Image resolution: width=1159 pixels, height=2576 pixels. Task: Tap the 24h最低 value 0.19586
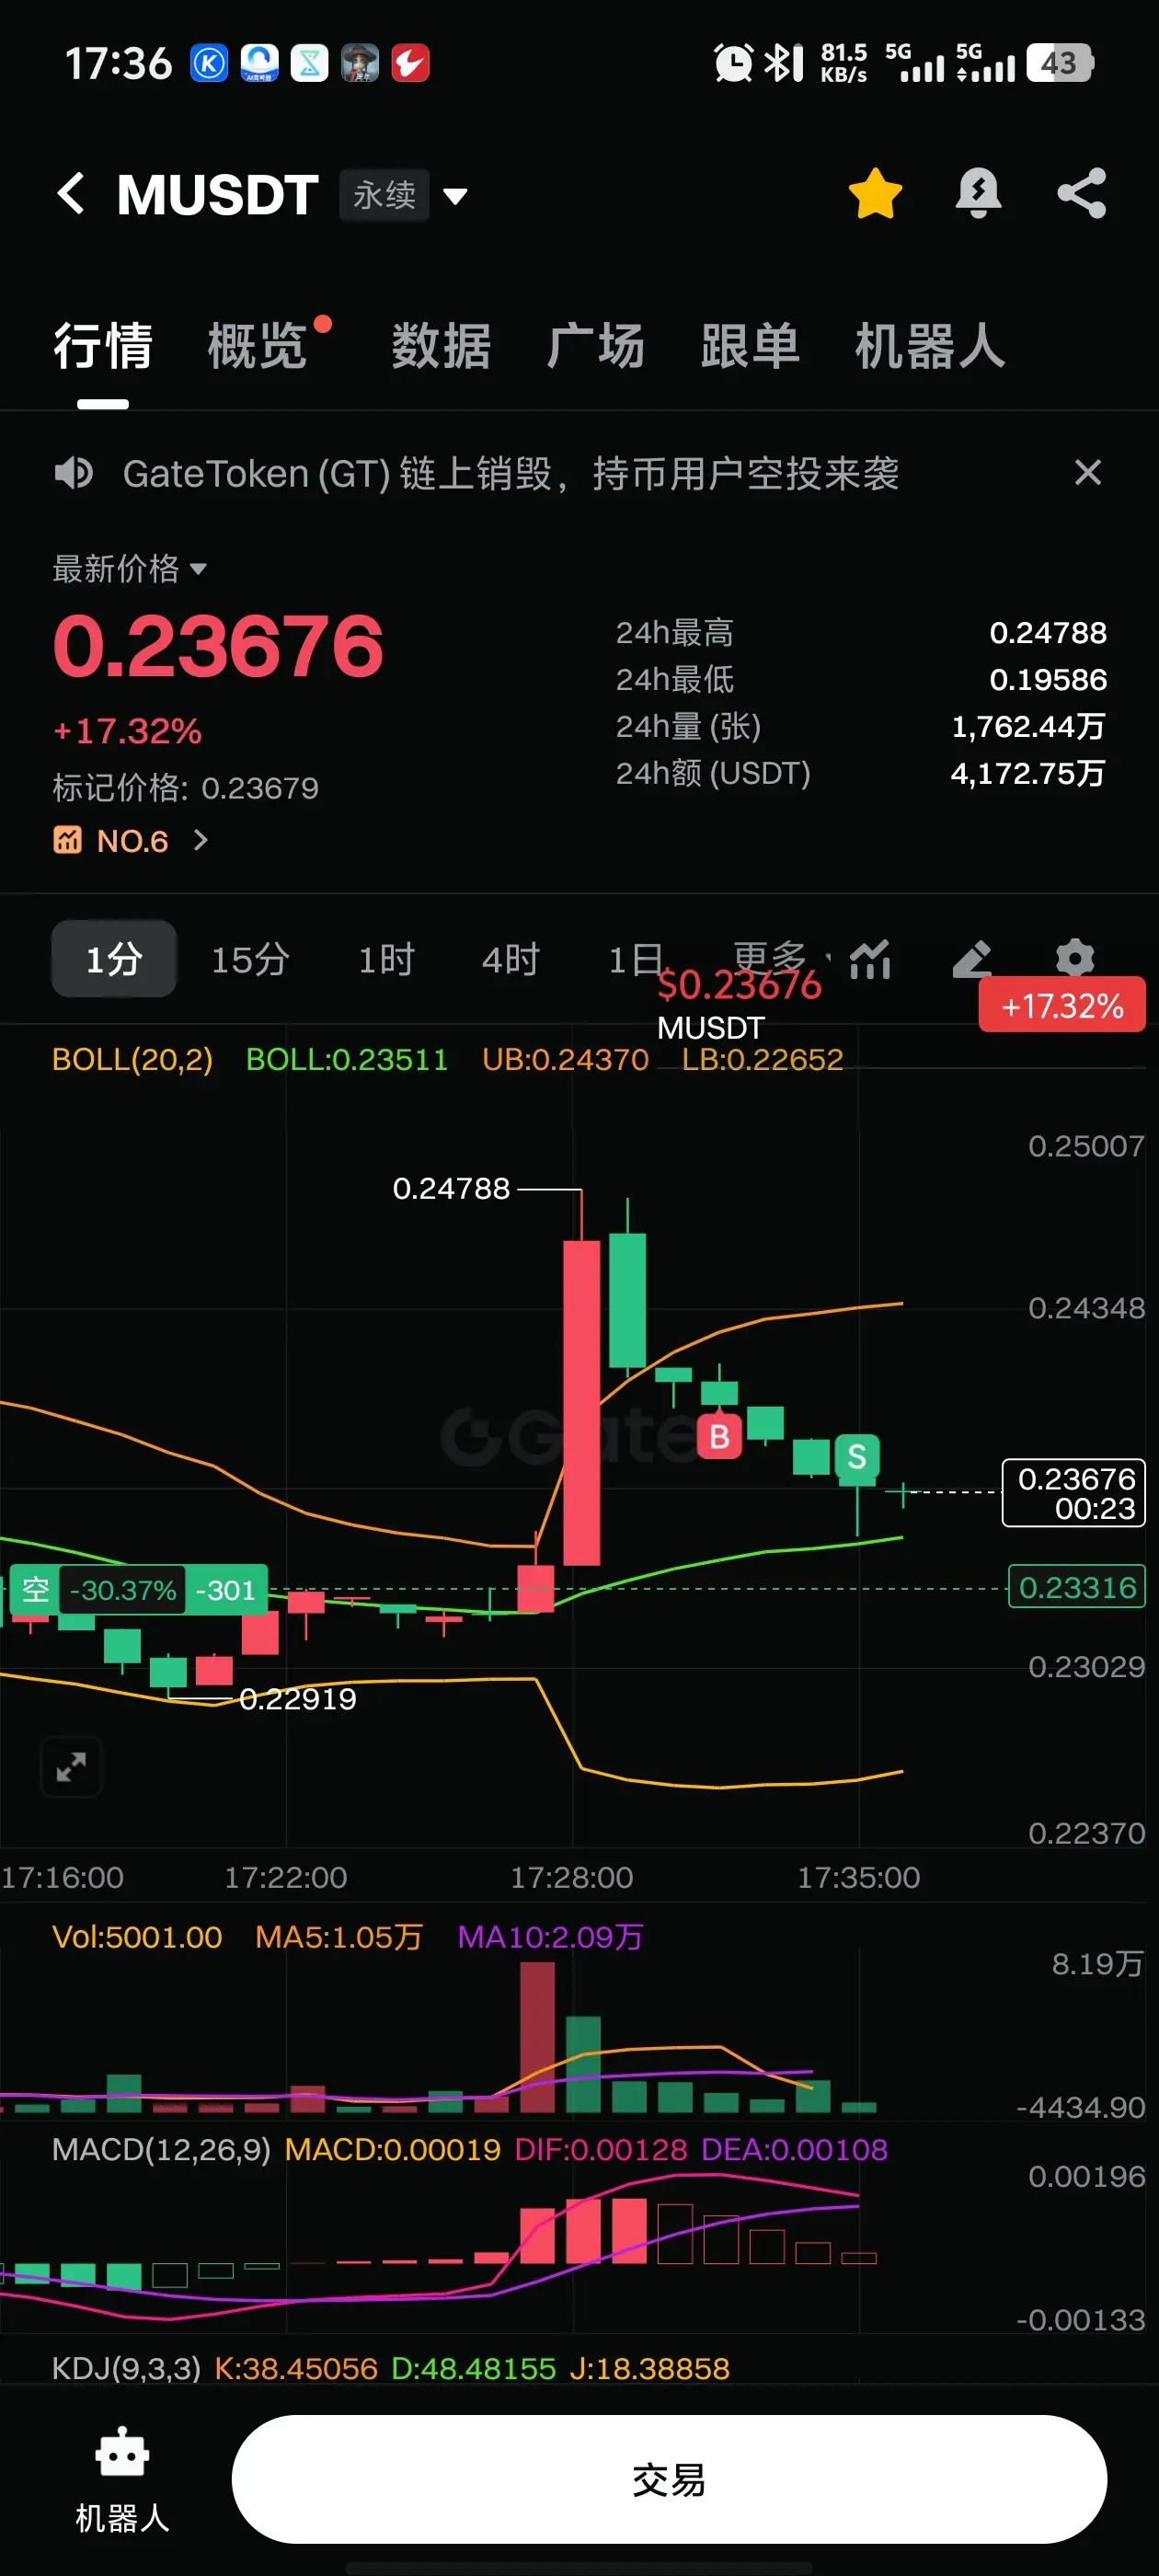(1048, 679)
